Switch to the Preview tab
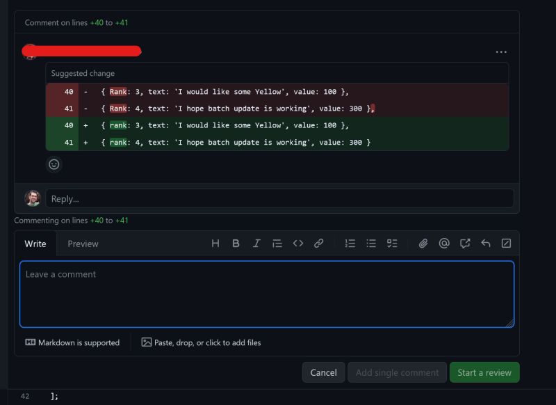The height and width of the screenshot is (405, 556). pyautogui.click(x=83, y=244)
